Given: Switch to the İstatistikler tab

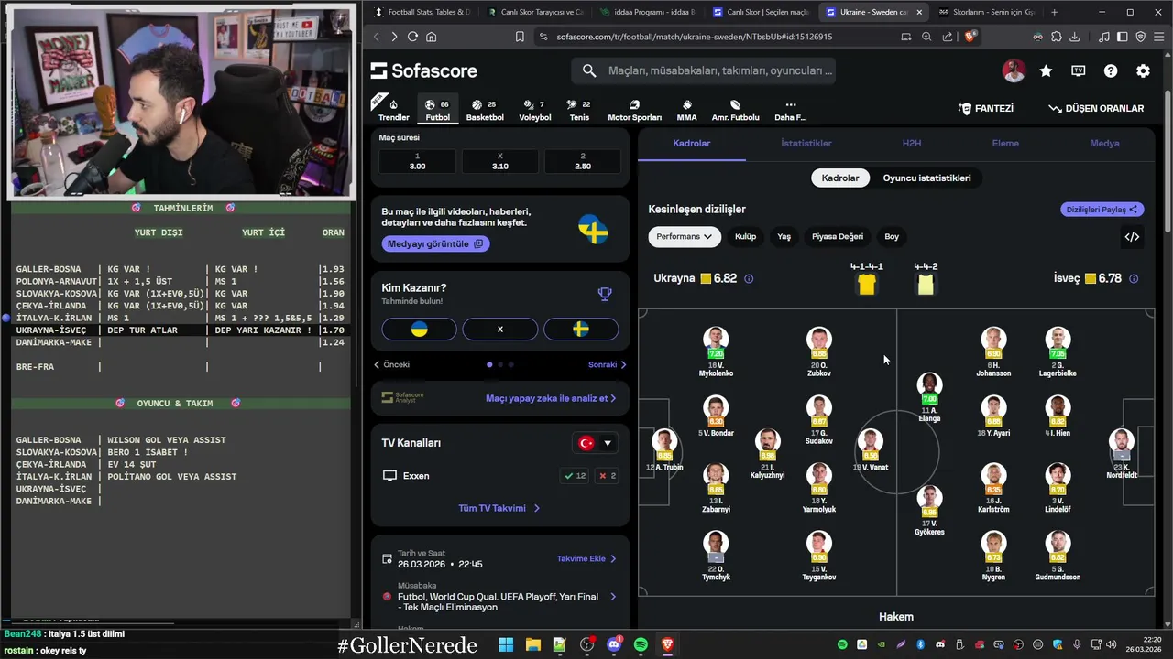Looking at the screenshot, I should tap(806, 144).
